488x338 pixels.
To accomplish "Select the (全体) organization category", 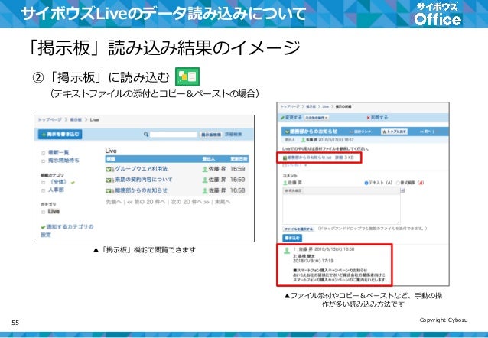I will [x=58, y=182].
